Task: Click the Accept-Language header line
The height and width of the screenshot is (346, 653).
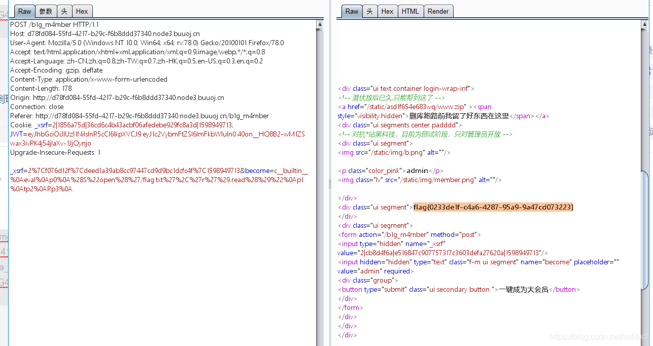Action: (136, 61)
